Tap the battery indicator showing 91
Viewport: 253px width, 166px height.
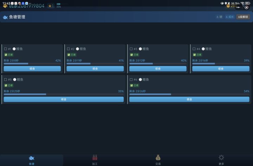pyautogui.click(x=247, y=3)
